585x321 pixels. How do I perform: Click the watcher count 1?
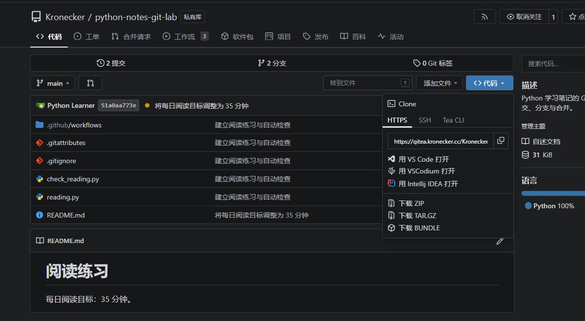(x=553, y=17)
